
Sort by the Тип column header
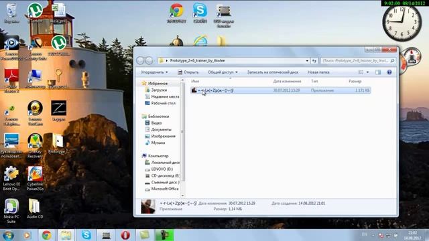(x=314, y=81)
